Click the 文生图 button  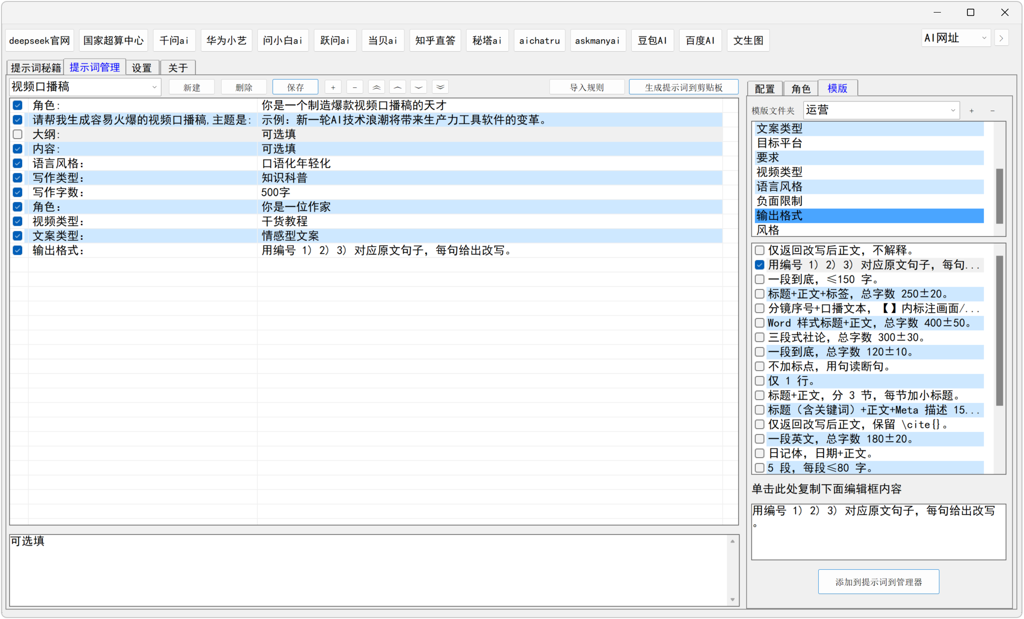tap(748, 41)
